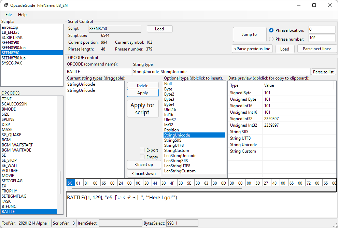Image resolution: width=338 pixels, height=228 pixels.
Task: Open the File menu
Action: pos(9,15)
